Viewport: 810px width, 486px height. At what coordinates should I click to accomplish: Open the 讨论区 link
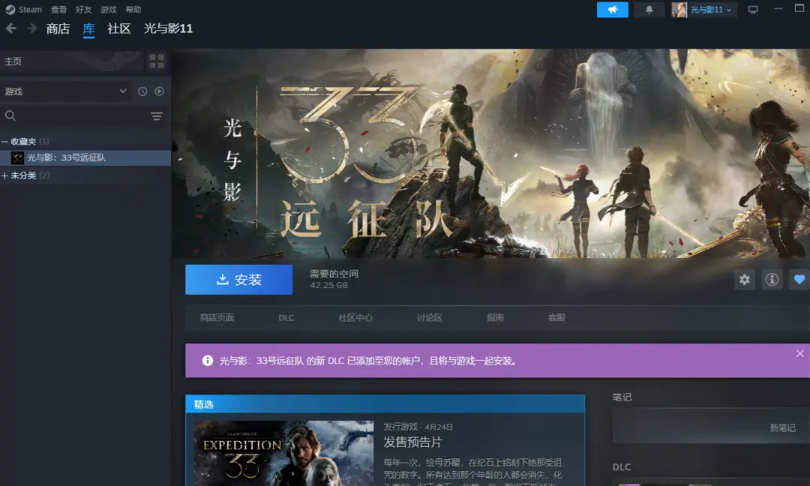tap(429, 318)
